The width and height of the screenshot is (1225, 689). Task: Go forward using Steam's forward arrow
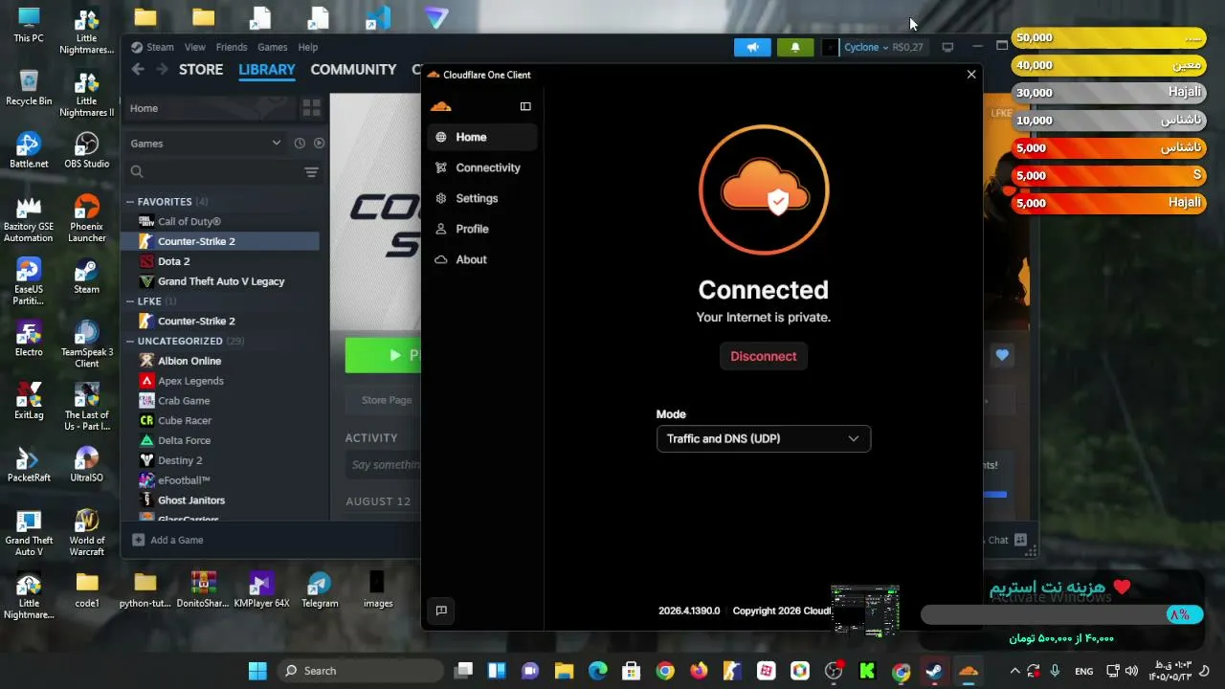(162, 70)
